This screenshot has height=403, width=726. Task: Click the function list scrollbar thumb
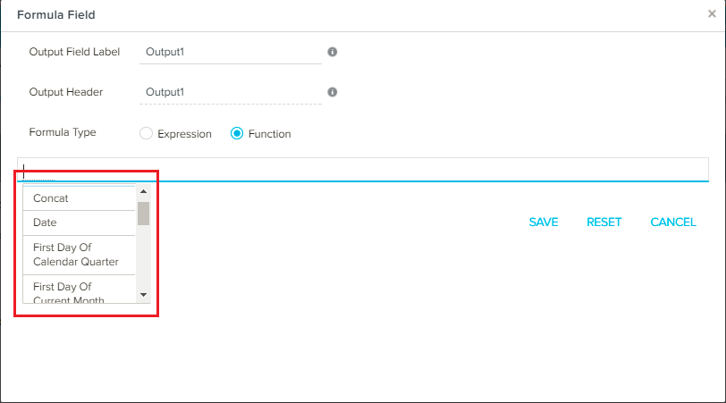coord(143,214)
